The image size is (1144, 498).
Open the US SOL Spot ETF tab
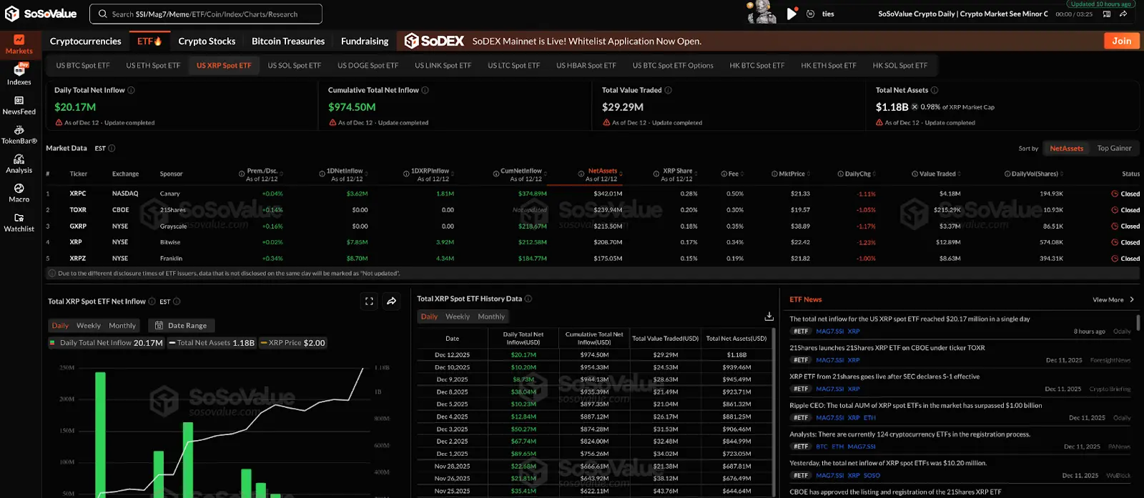tap(294, 65)
